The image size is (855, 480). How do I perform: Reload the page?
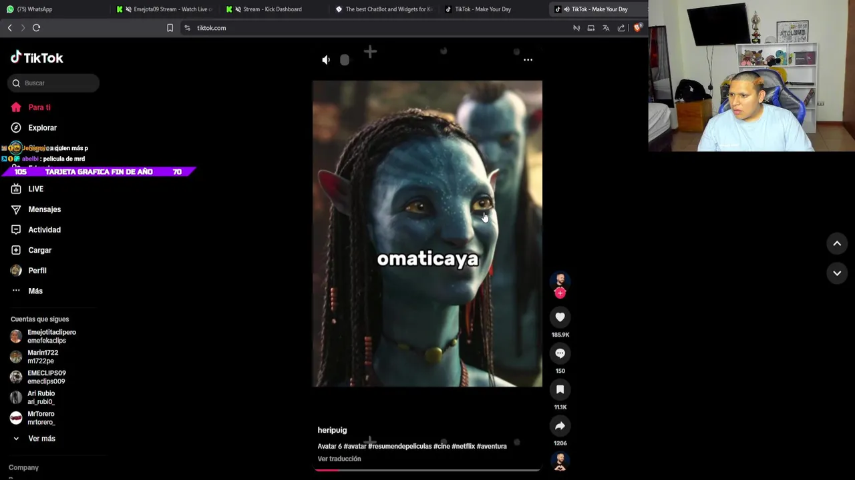[37, 28]
